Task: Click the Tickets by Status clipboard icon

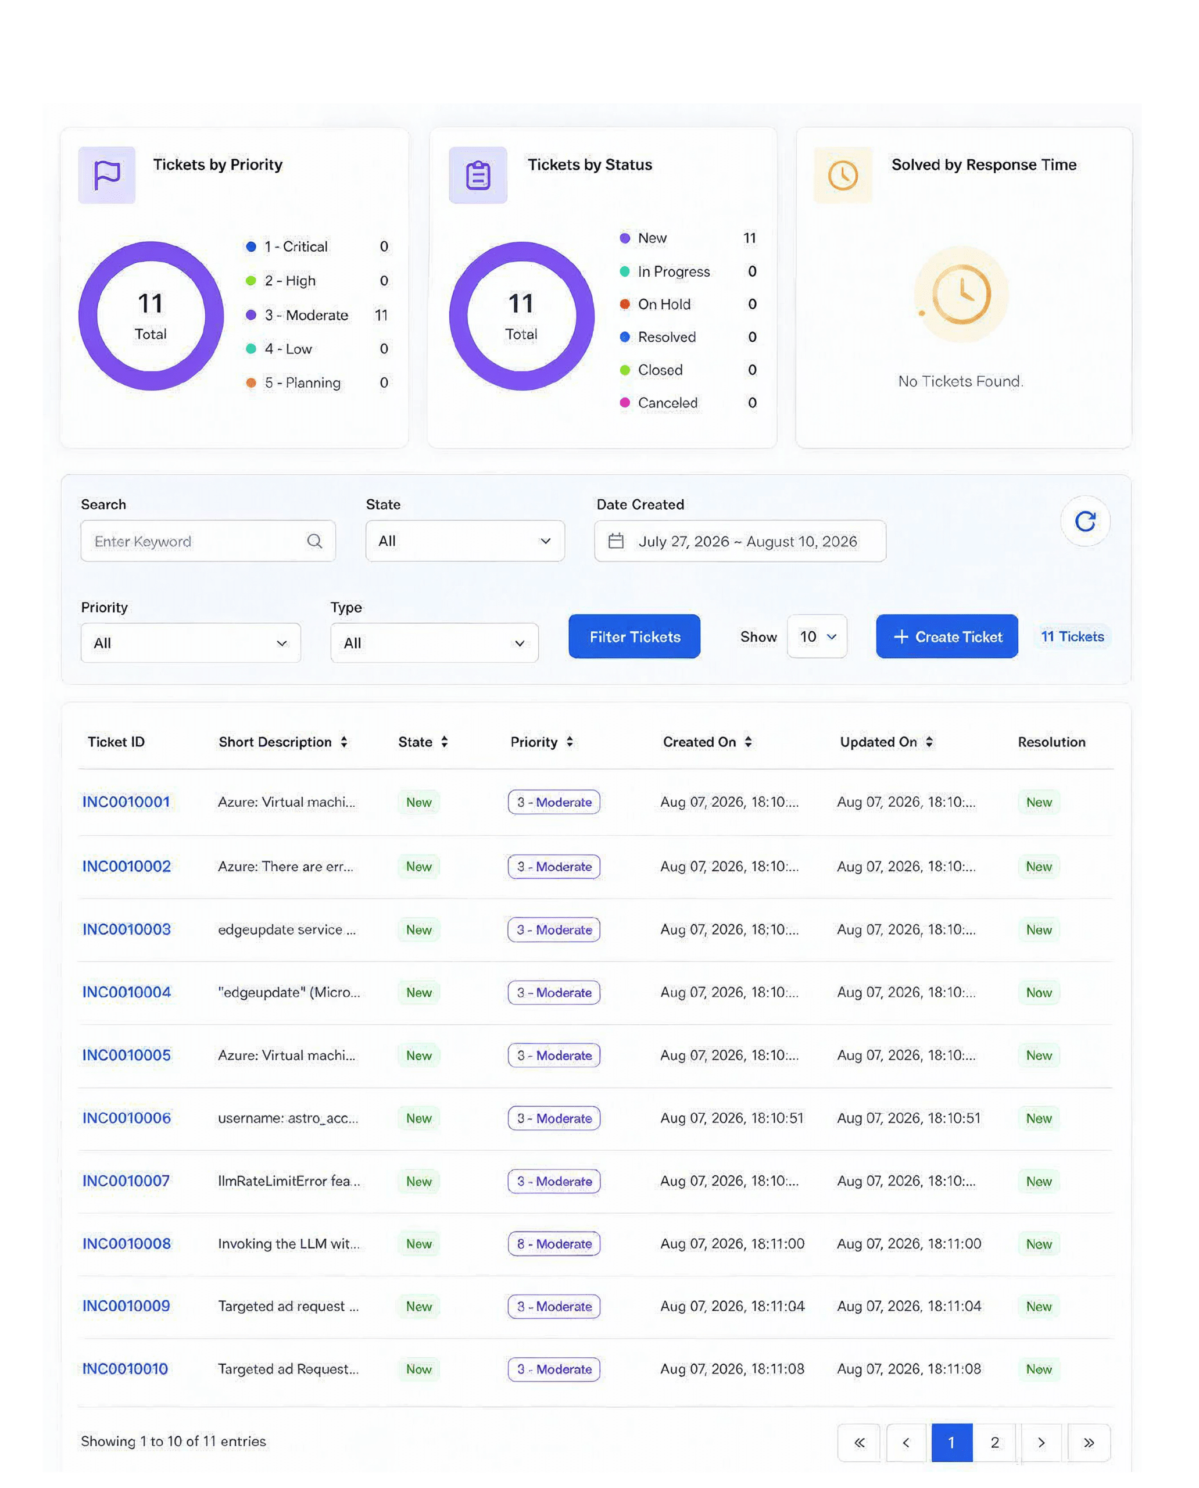Action: [x=478, y=175]
